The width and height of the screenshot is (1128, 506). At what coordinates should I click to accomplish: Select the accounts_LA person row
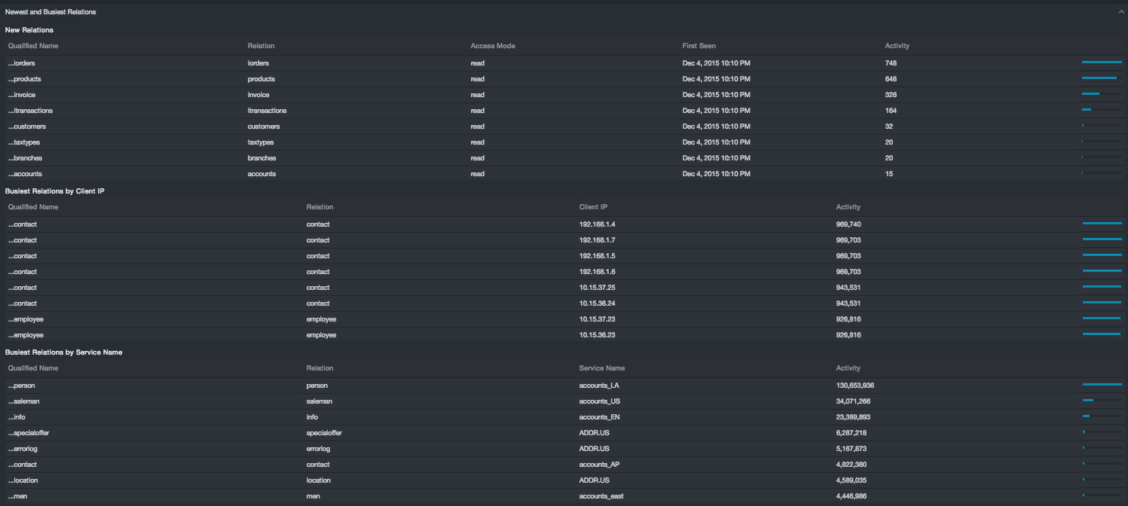click(599, 386)
